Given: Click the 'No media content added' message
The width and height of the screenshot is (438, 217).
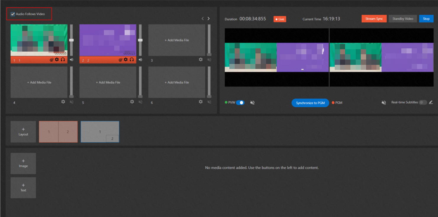Looking at the screenshot, I should tap(262, 167).
